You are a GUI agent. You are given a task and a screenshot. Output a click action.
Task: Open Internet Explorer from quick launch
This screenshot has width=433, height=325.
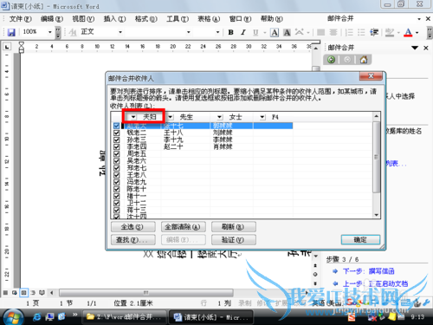37,317
